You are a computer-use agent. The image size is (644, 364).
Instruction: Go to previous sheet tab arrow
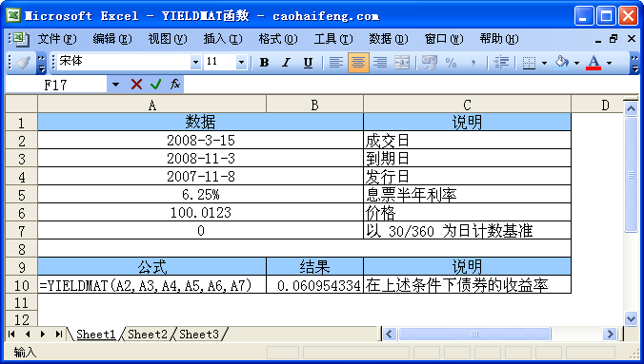coord(27,335)
